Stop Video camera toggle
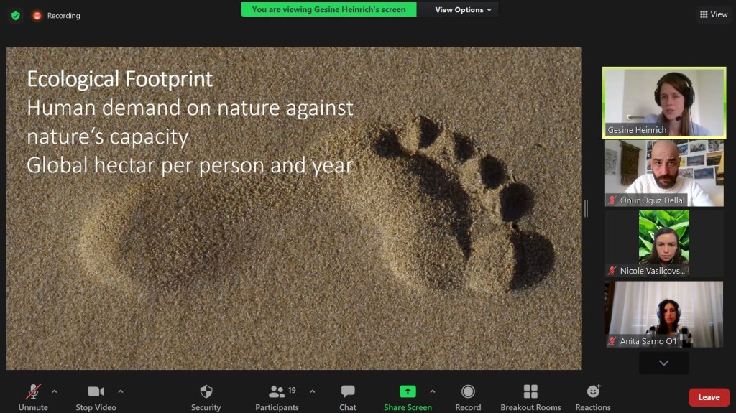This screenshot has height=413, width=736. pyautogui.click(x=96, y=397)
